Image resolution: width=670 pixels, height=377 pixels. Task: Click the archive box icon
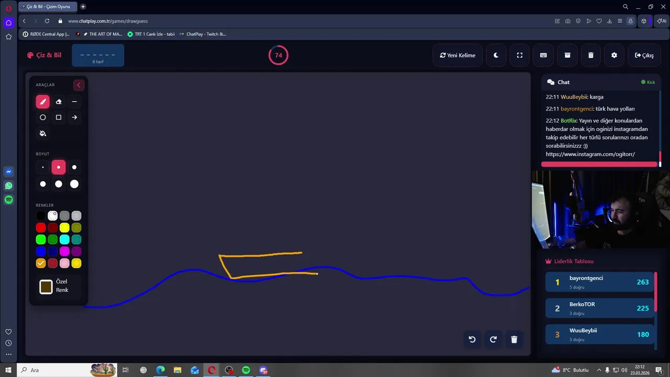(567, 55)
